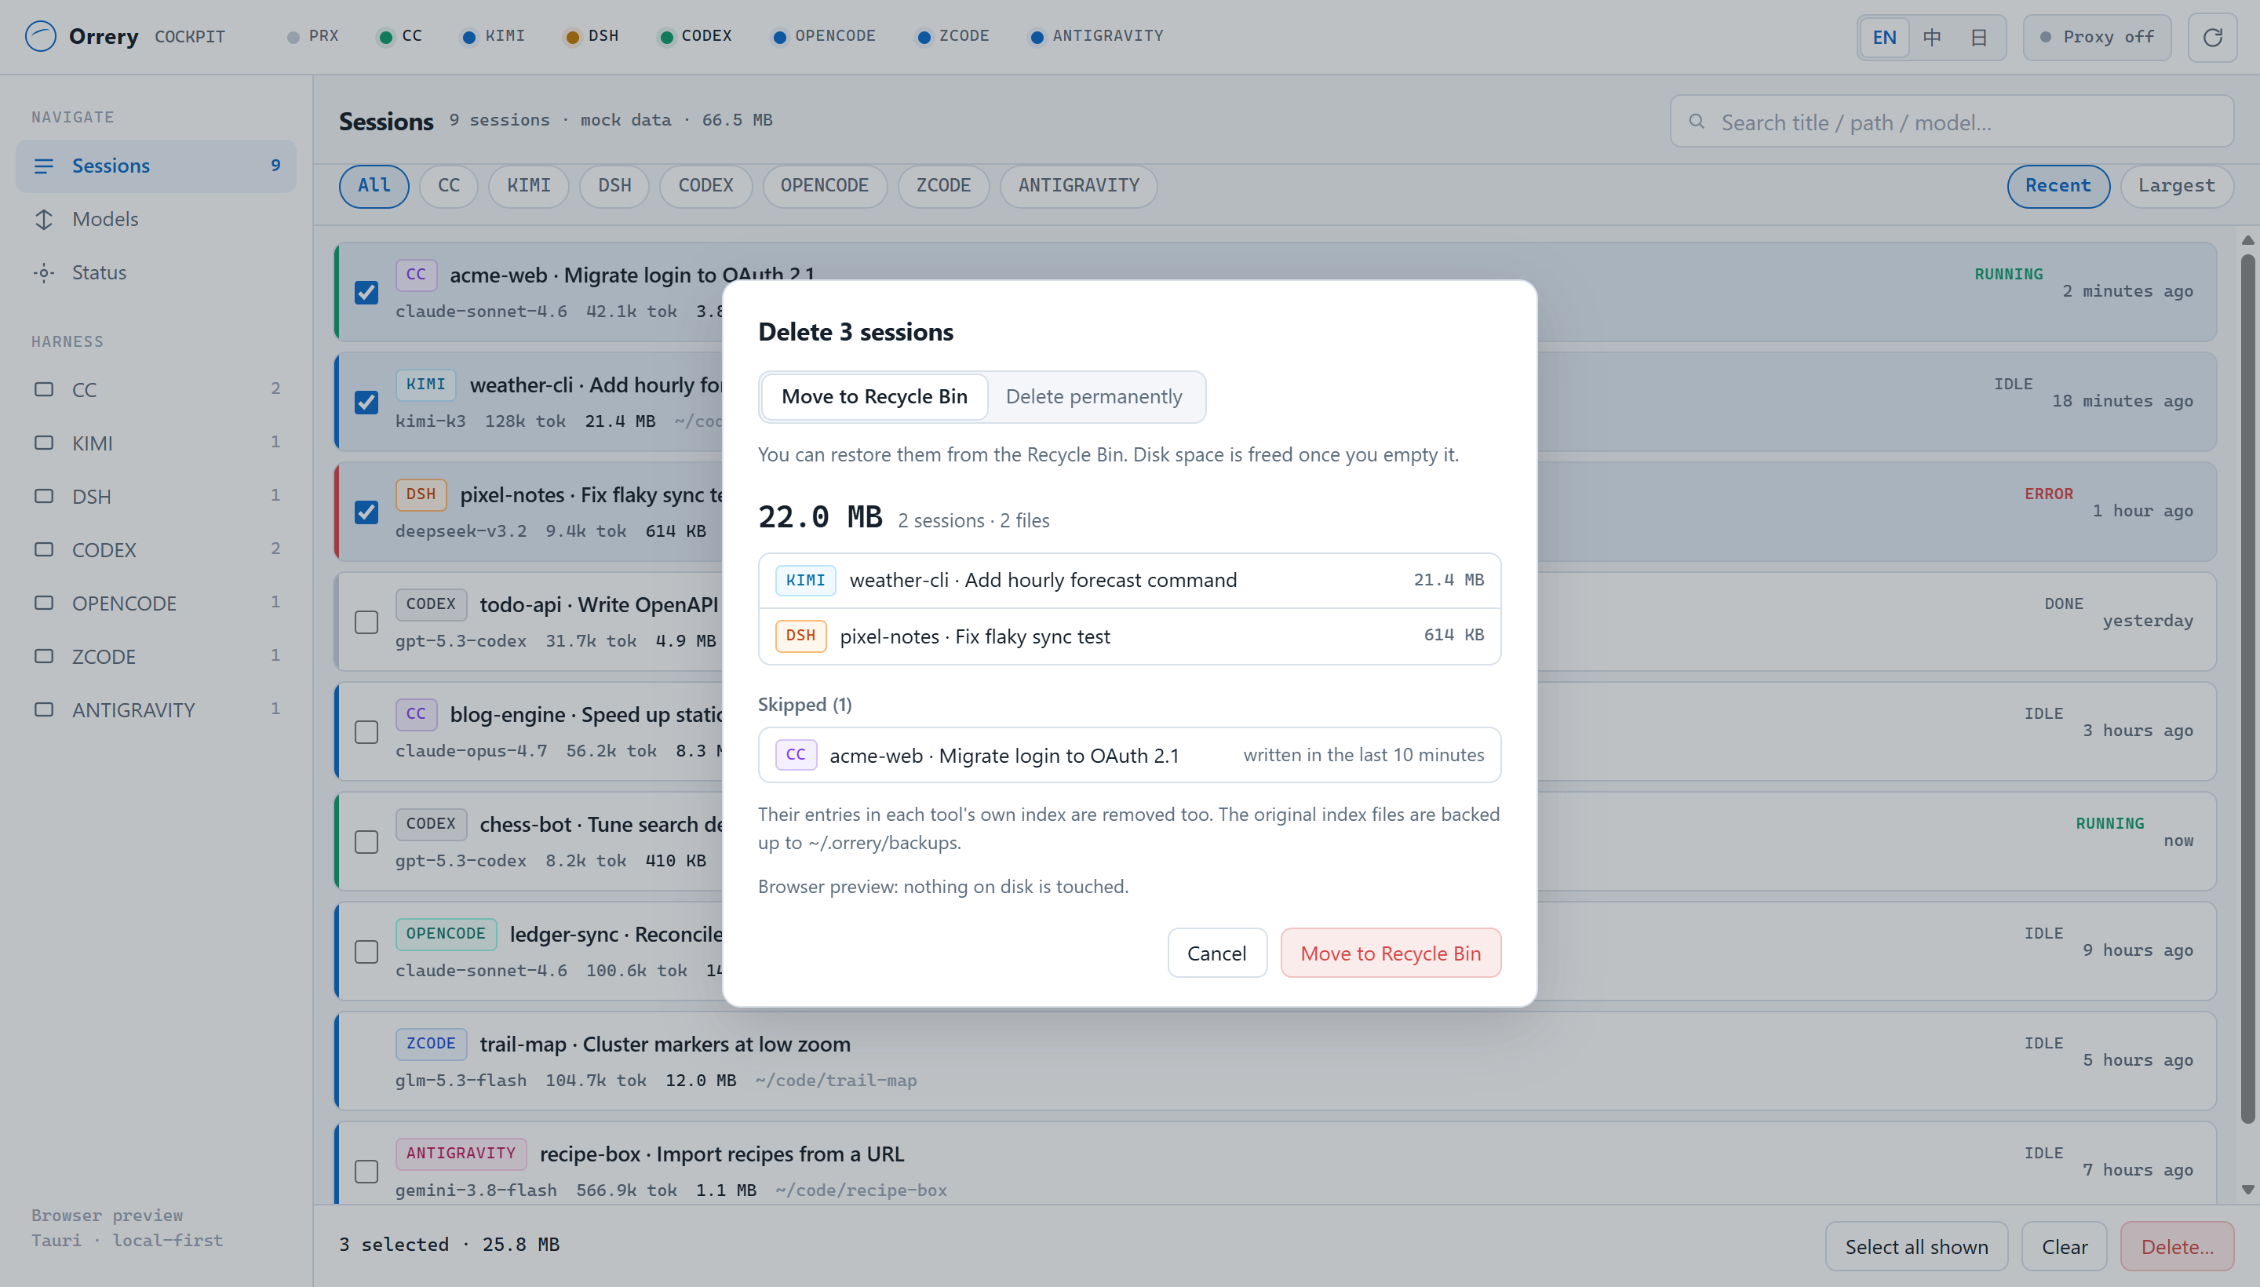Check the recipe-box session checkbox

point(366,1171)
